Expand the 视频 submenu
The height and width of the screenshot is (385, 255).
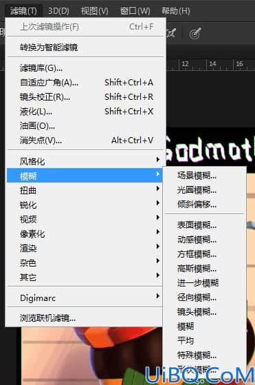coord(85,219)
